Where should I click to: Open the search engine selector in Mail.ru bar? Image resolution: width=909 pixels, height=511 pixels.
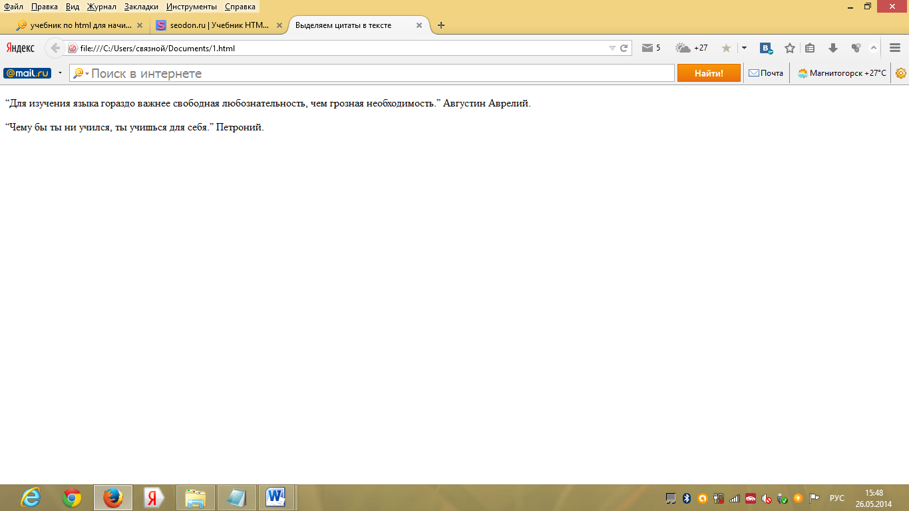[81, 73]
